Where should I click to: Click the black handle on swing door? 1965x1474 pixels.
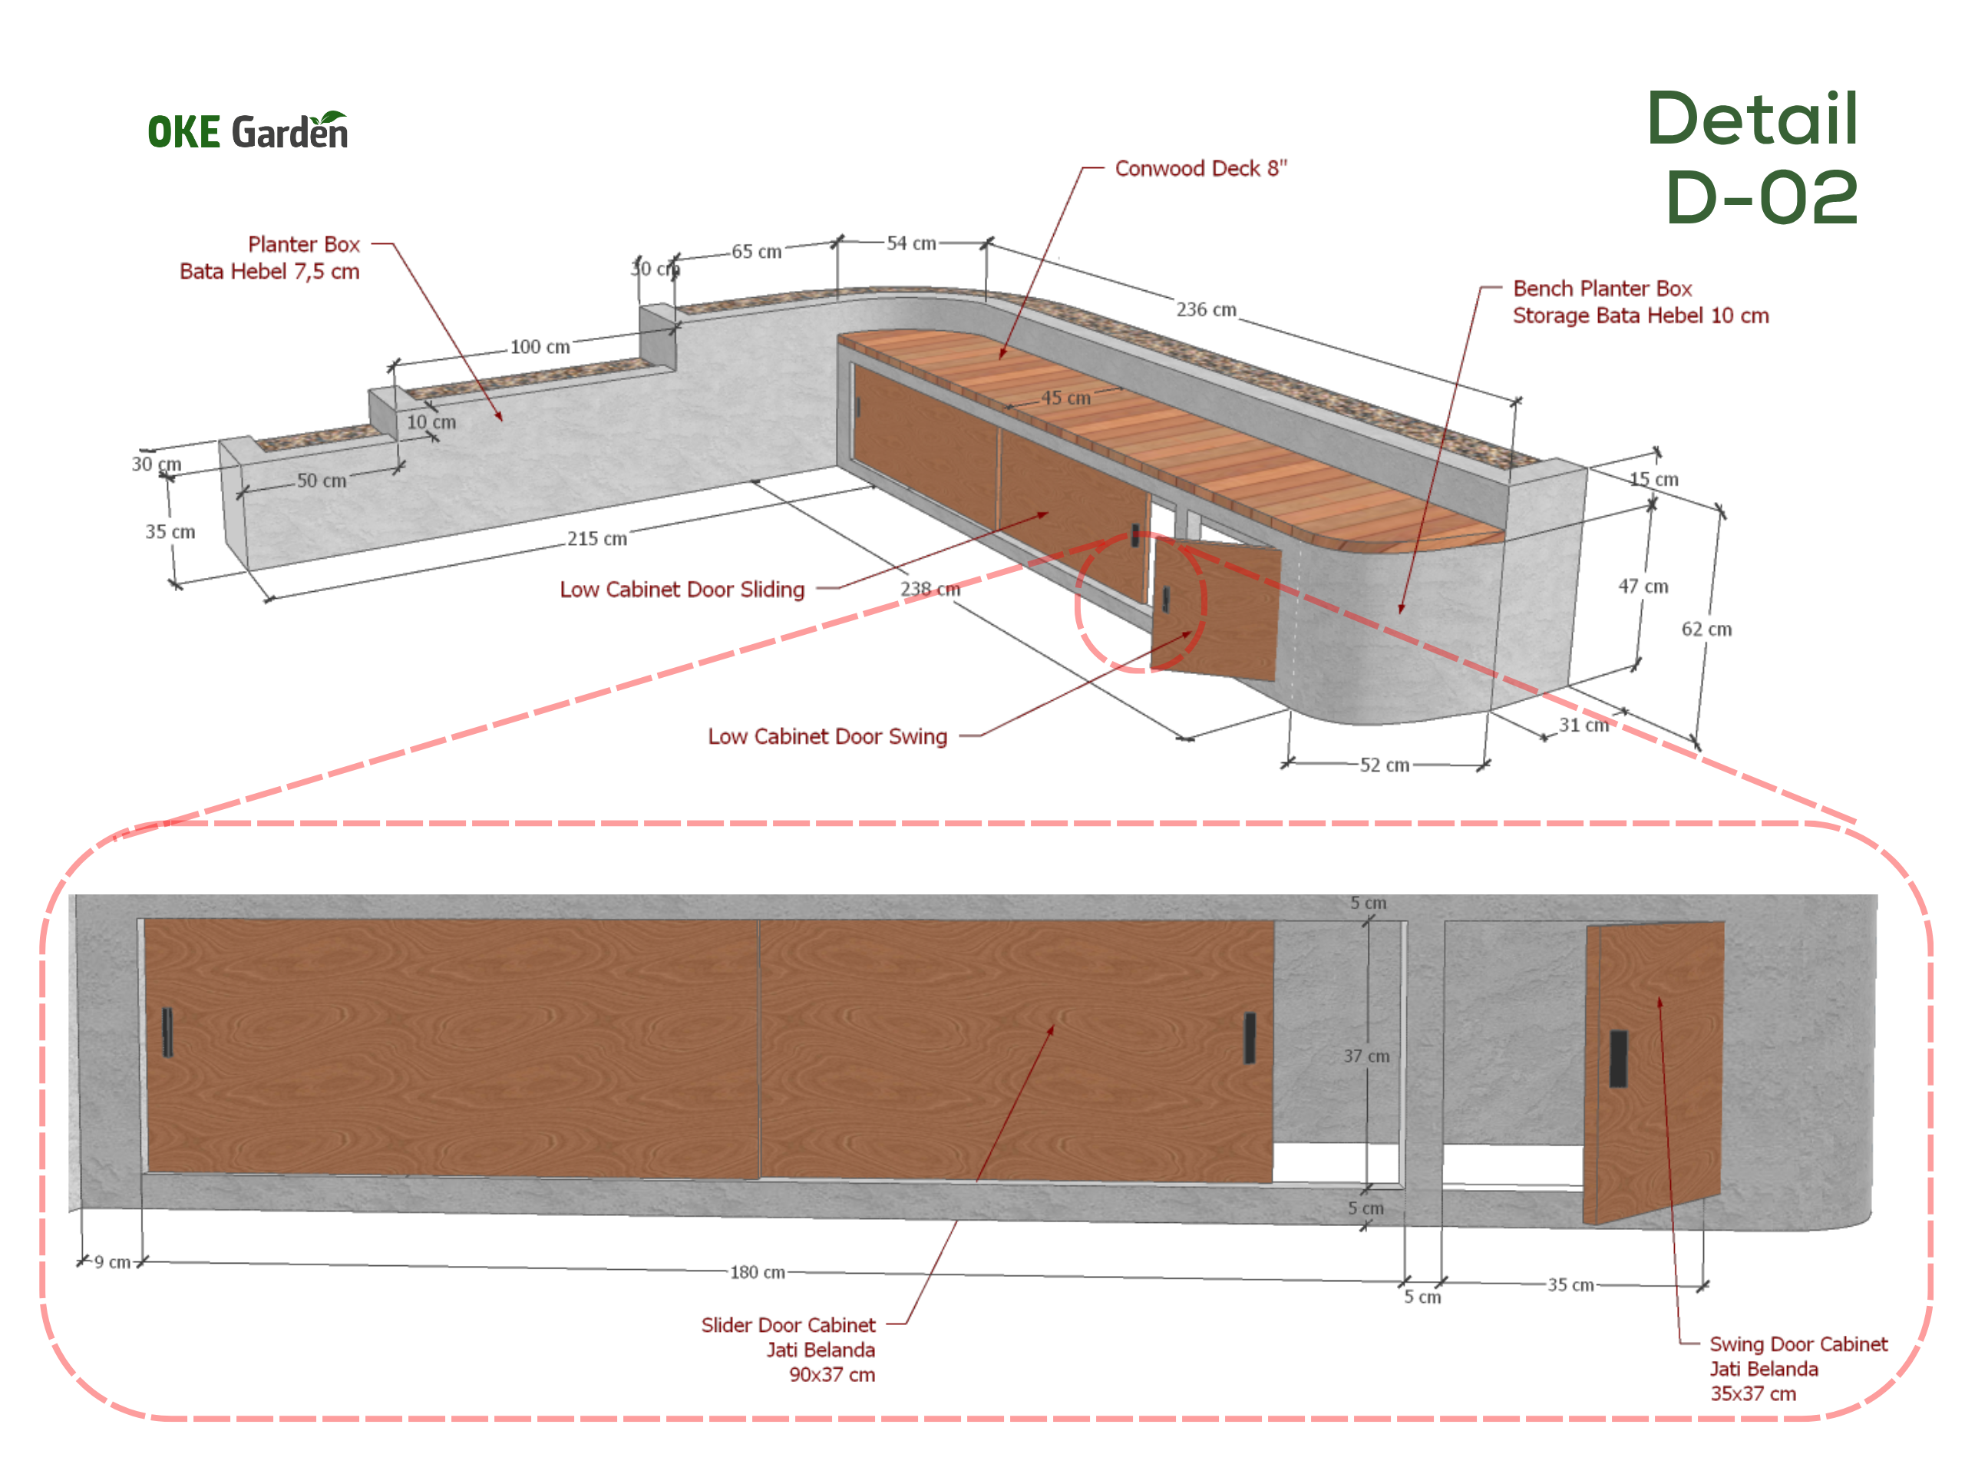[1619, 1058]
